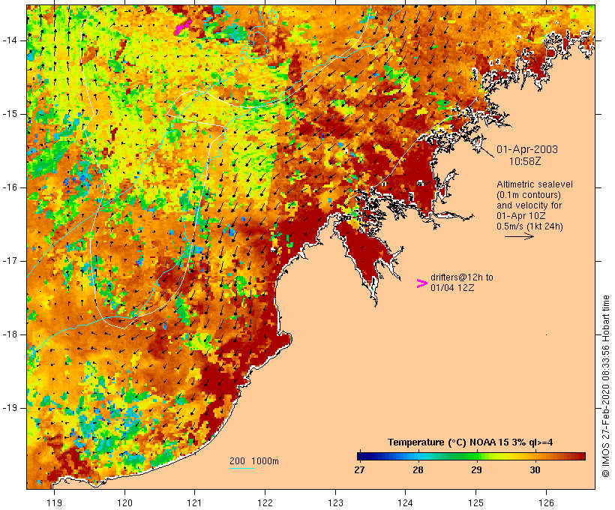Select the Altimetric sealevel legend text
This screenshot has width=615, height=510.
coord(535,184)
